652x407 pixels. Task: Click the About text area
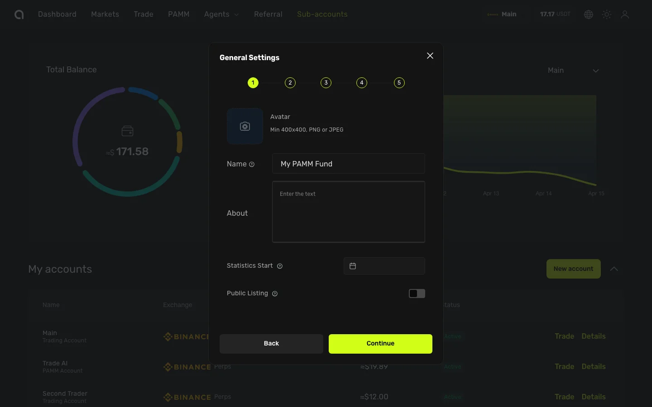(x=349, y=212)
